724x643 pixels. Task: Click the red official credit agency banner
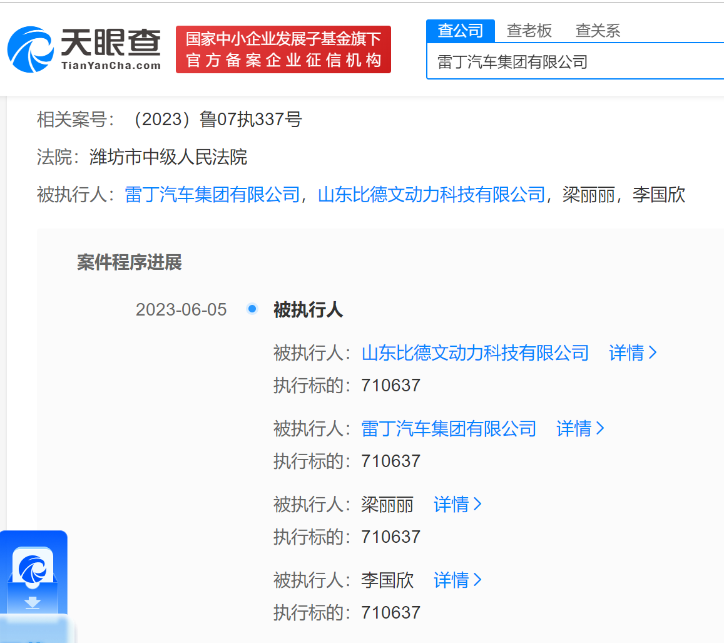283,49
